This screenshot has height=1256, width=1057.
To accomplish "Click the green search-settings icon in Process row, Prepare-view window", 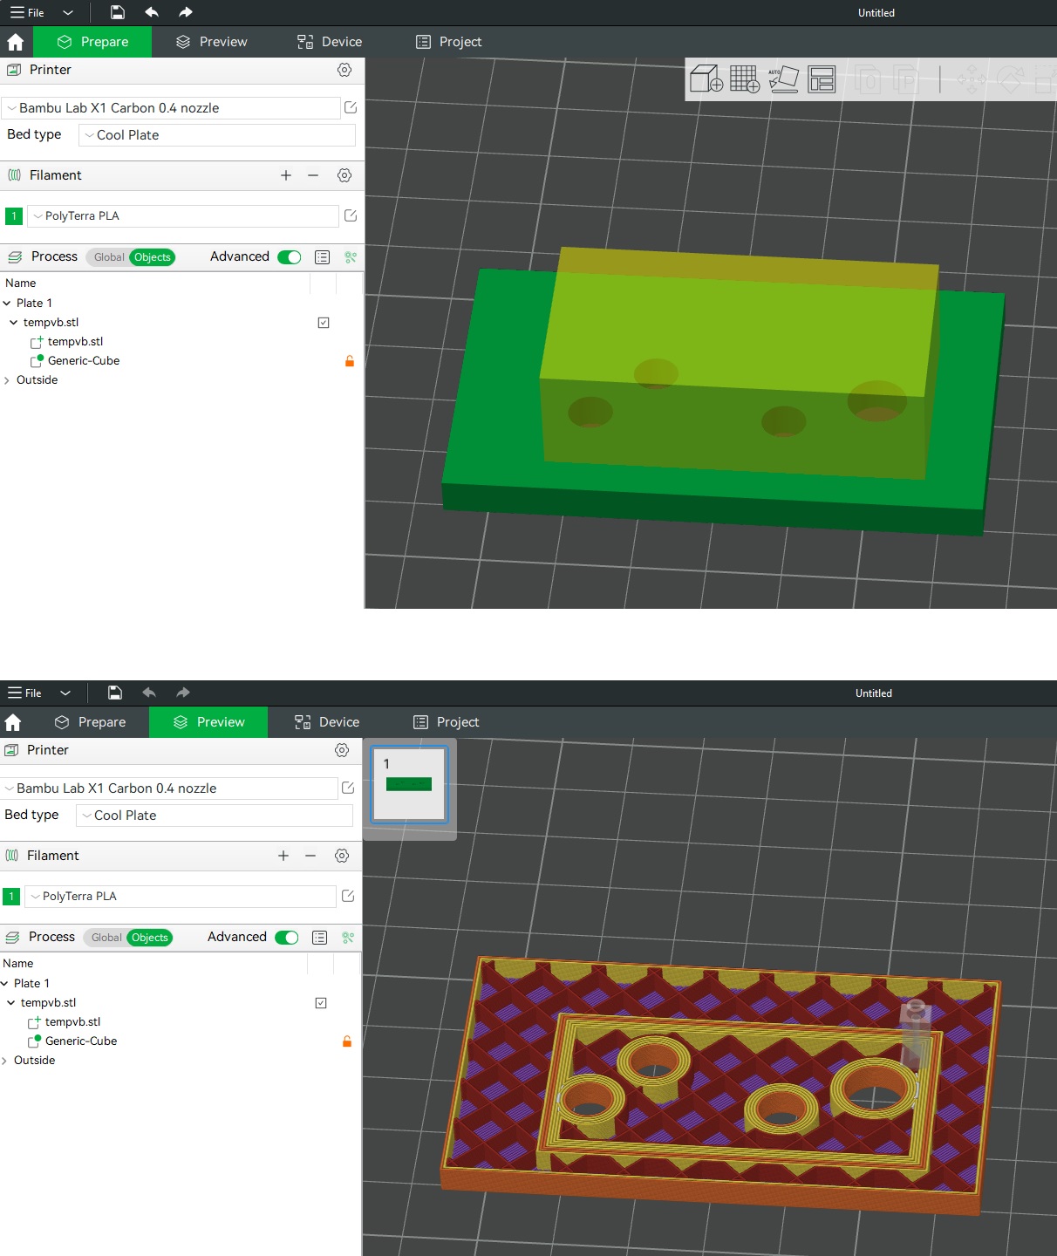I will click(x=351, y=257).
